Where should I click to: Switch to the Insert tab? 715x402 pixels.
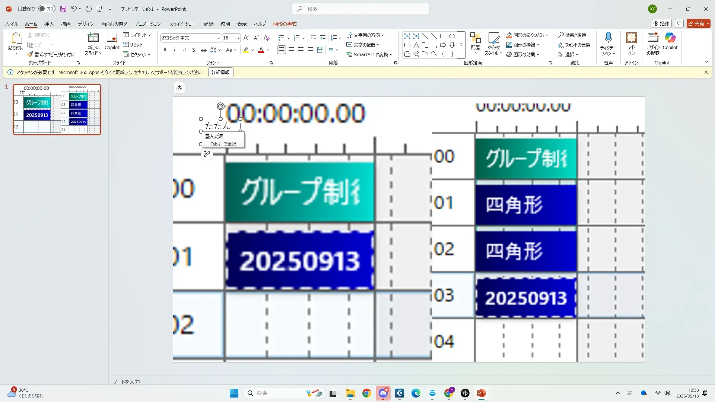pos(49,24)
